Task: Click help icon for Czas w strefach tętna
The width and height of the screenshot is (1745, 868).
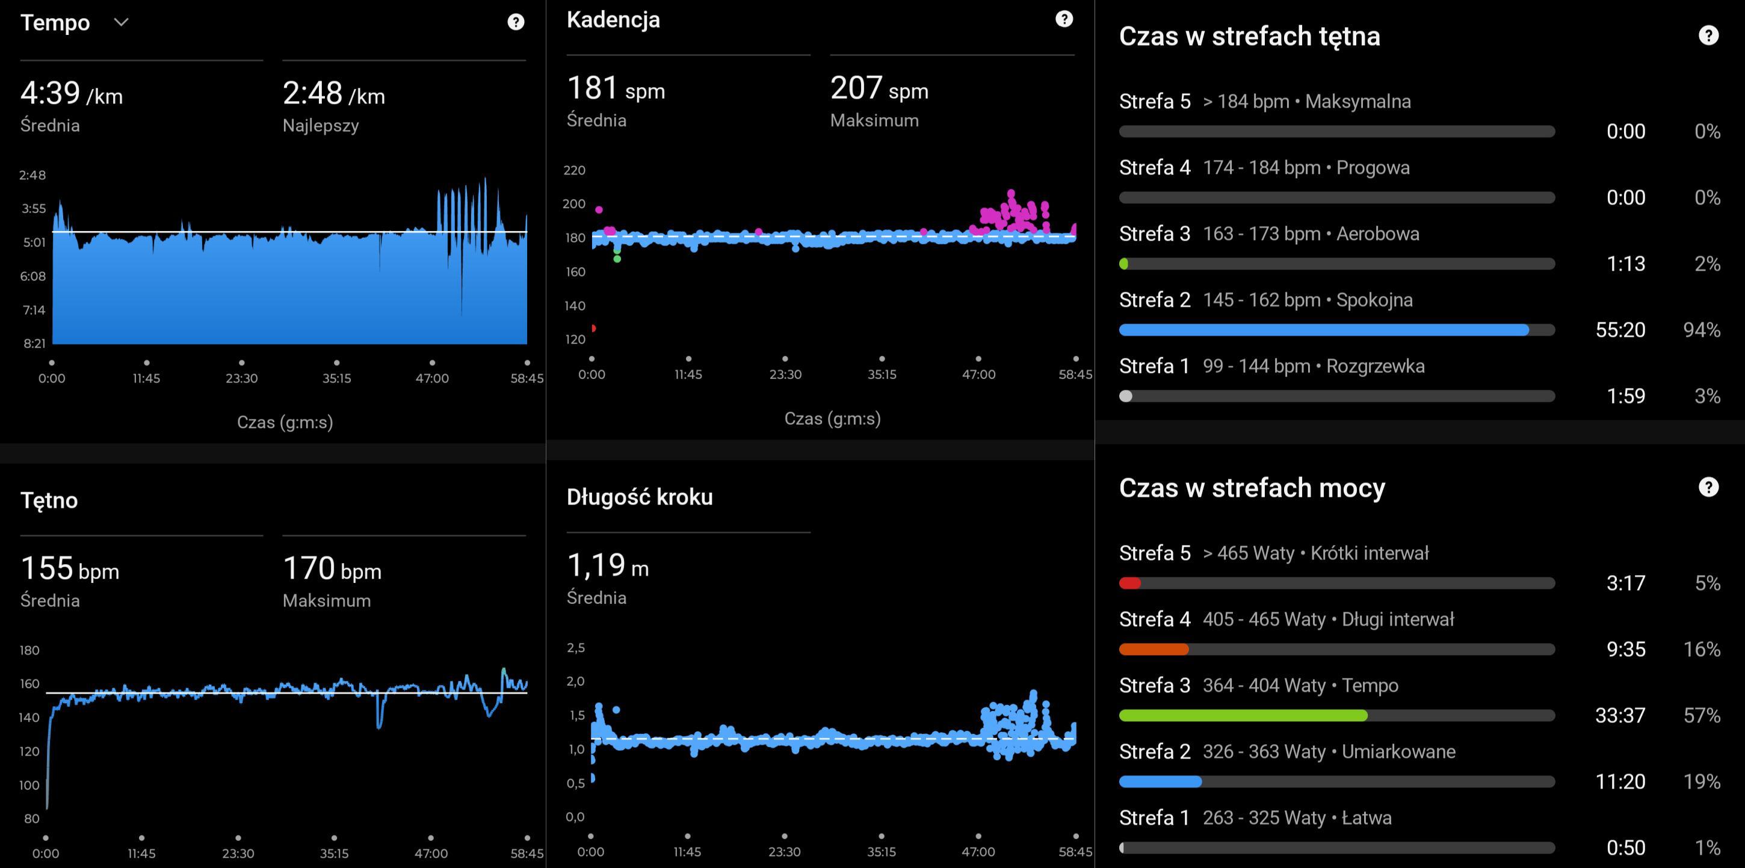Action: [1708, 35]
